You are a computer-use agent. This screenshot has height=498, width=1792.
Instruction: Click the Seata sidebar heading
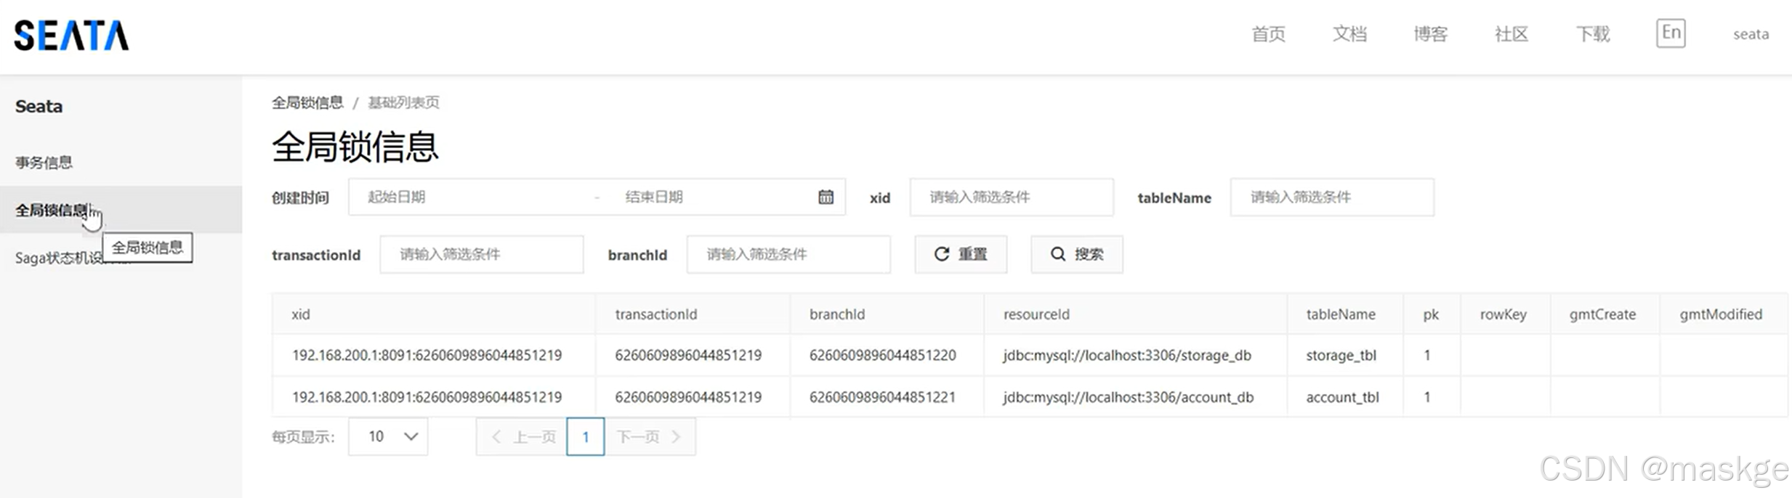point(39,107)
